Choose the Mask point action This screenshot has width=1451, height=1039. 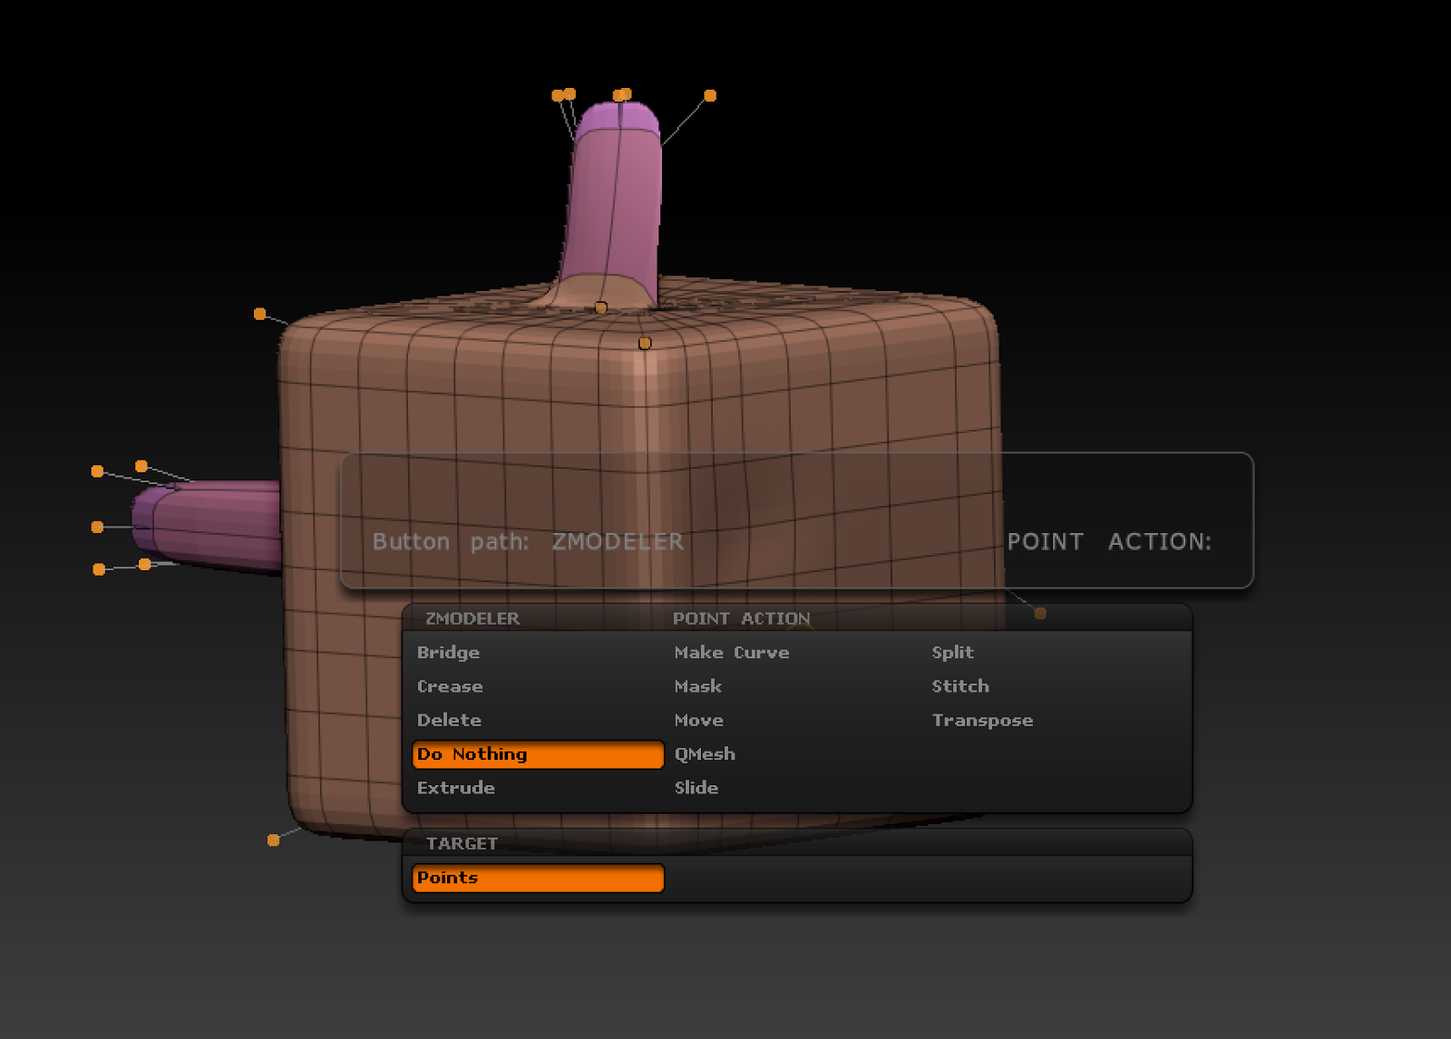698,686
